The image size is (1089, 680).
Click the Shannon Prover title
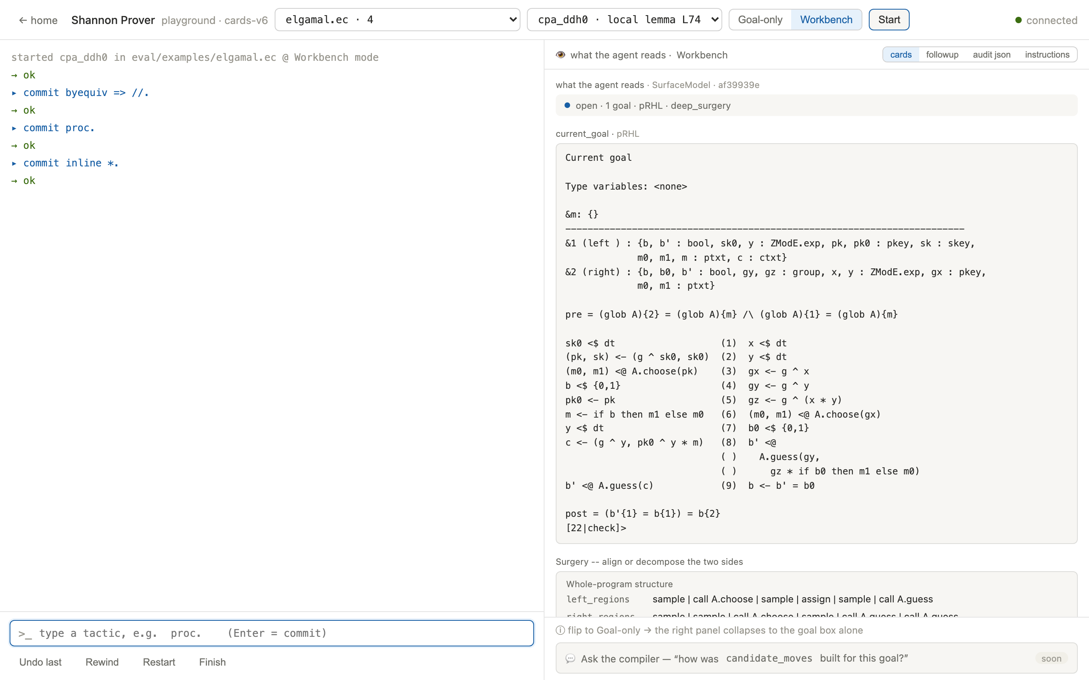click(x=113, y=20)
